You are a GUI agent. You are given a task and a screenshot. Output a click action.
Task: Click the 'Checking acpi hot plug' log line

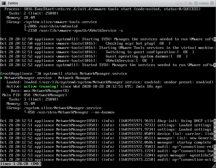click(x=85, y=44)
